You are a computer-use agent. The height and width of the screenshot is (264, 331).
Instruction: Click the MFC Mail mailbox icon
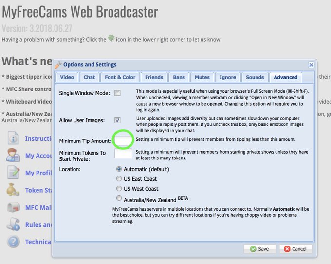[x=13, y=207]
